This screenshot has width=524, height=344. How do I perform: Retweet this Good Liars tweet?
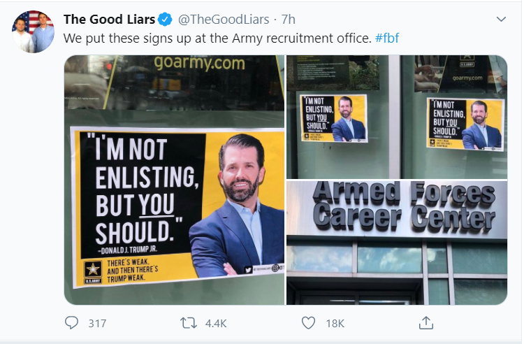(x=189, y=323)
